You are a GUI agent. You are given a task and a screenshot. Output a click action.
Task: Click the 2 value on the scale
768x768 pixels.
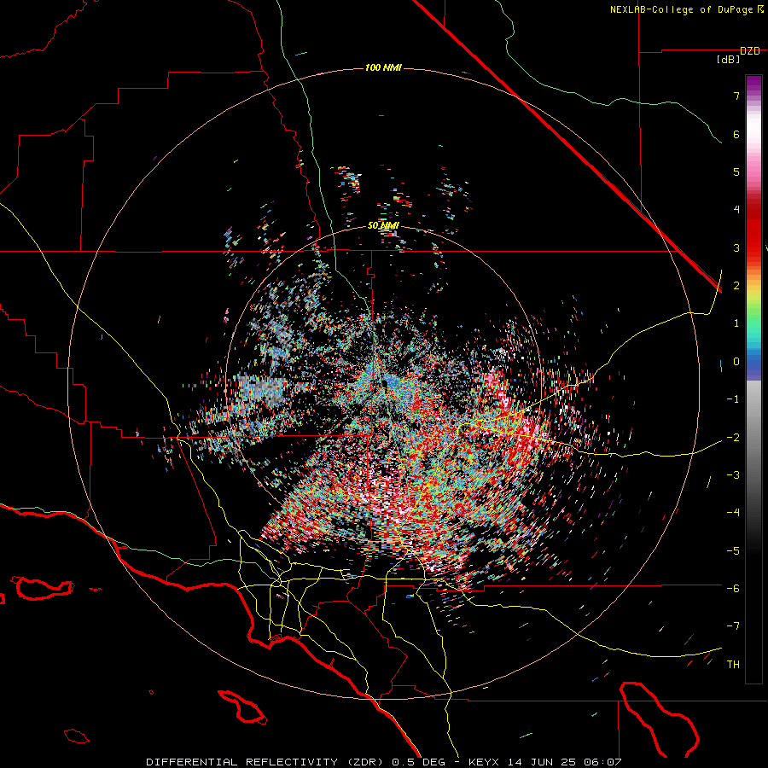(736, 286)
